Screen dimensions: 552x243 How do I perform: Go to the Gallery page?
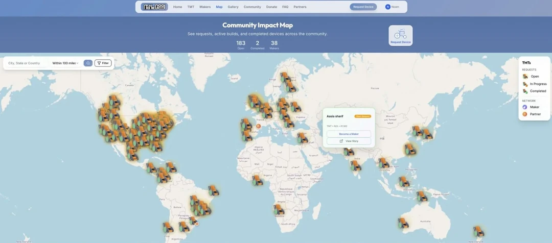tap(233, 7)
